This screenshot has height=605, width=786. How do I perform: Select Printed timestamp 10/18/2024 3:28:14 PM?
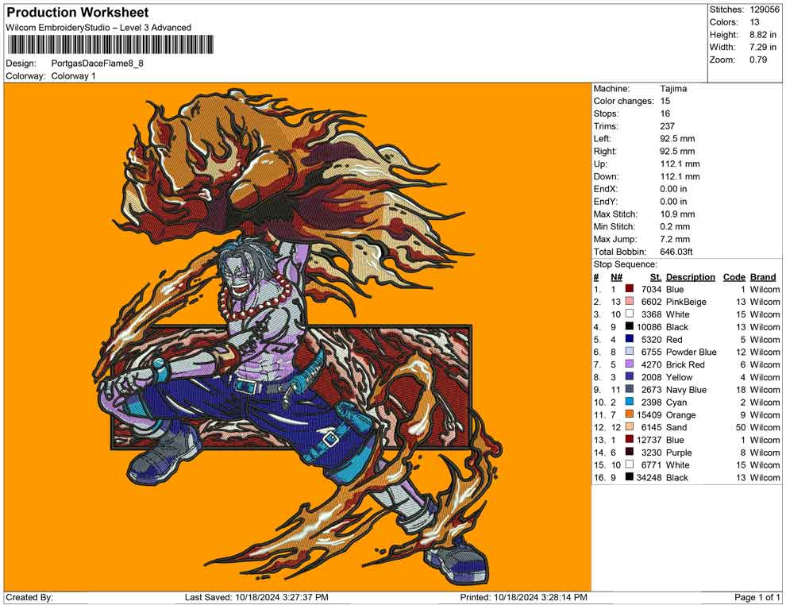pos(541,598)
